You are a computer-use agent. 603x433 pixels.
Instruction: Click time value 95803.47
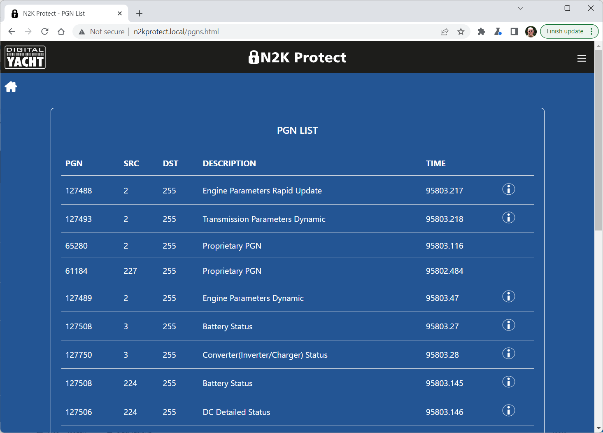tap(442, 298)
